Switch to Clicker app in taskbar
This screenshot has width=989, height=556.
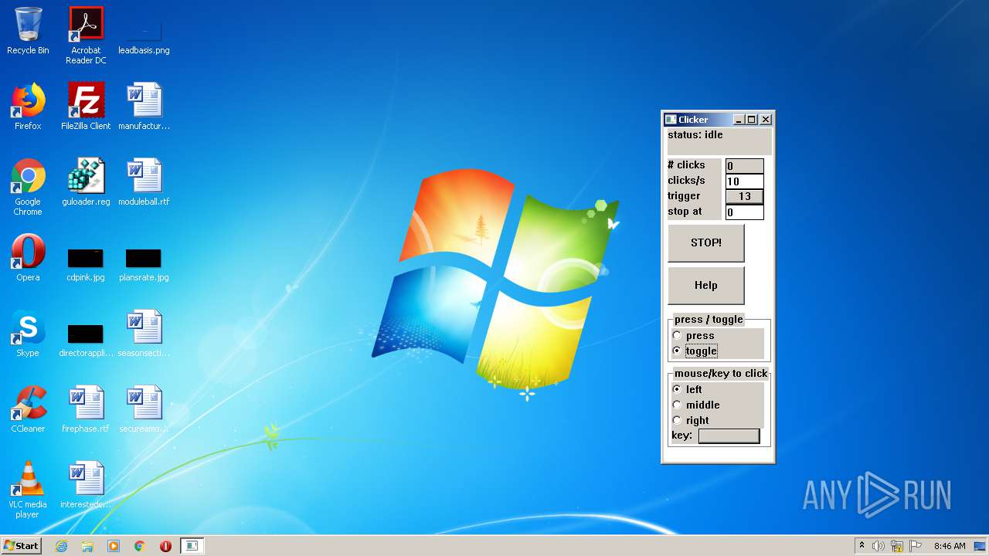(192, 546)
